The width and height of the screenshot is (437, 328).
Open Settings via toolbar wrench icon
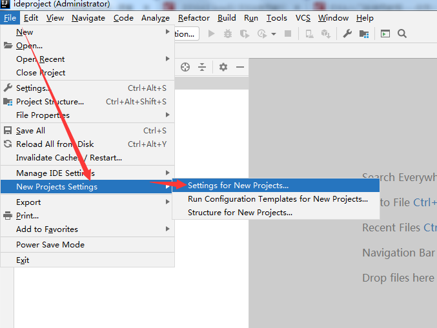tap(347, 34)
